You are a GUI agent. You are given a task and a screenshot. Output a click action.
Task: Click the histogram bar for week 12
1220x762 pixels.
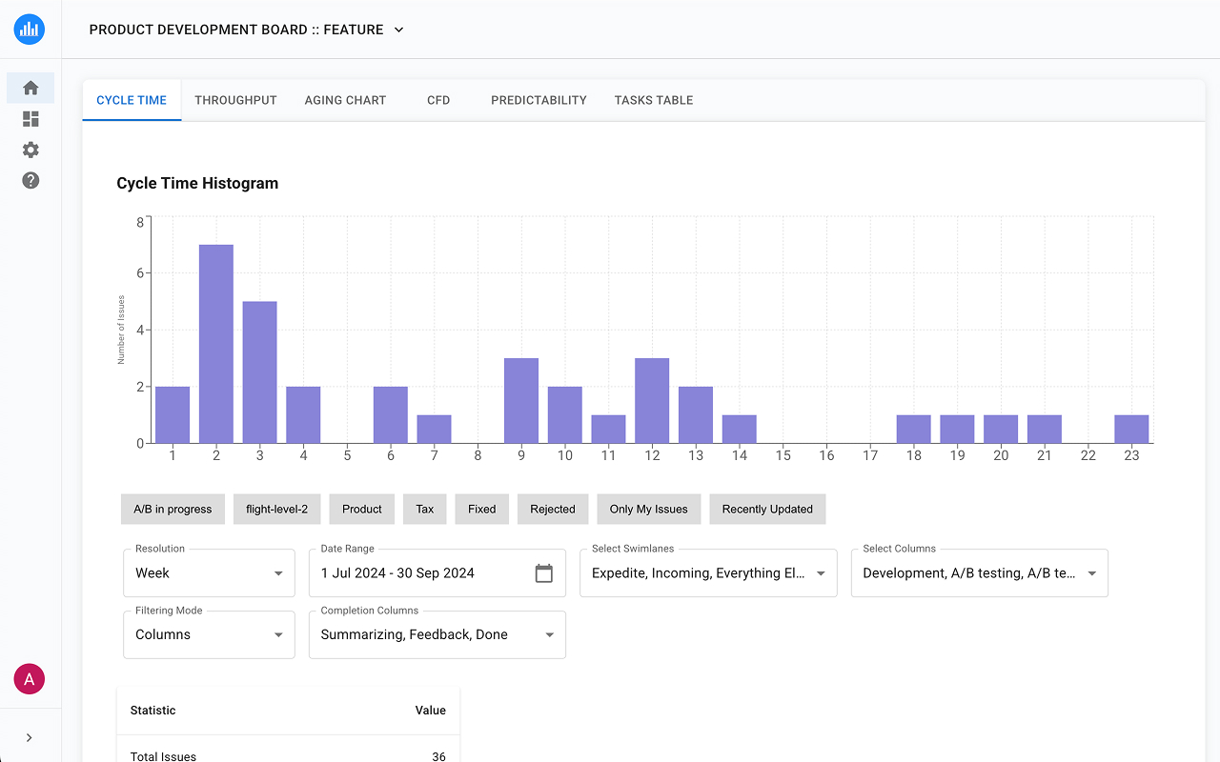(652, 401)
